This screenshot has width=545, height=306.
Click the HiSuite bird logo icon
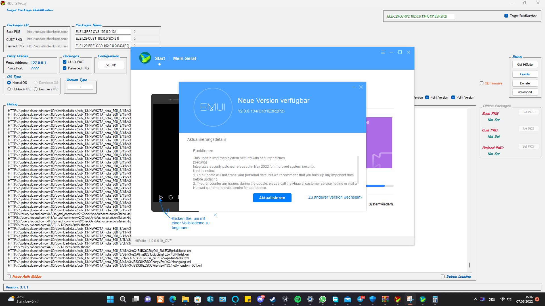point(145,58)
